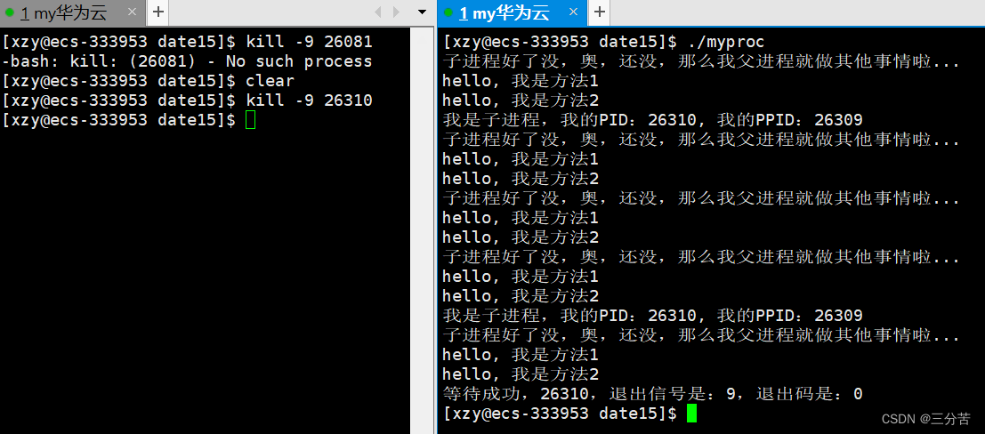Show previous tabs with the left arrow

(377, 12)
